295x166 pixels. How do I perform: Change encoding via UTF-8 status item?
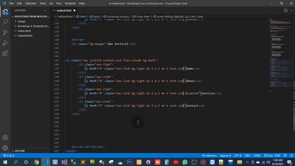point(238,155)
